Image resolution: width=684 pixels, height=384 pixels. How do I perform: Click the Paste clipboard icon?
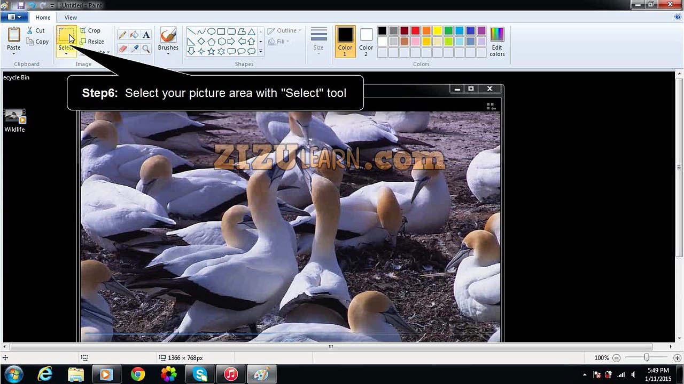click(14, 35)
